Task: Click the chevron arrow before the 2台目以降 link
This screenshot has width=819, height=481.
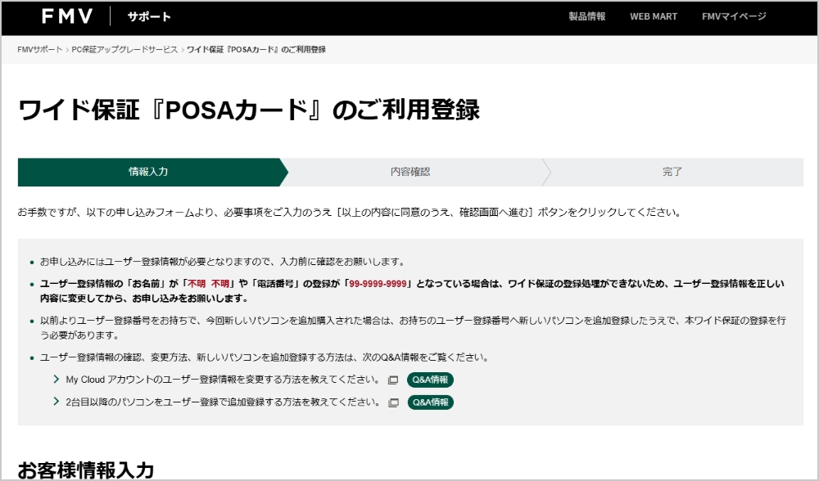Action: click(57, 402)
